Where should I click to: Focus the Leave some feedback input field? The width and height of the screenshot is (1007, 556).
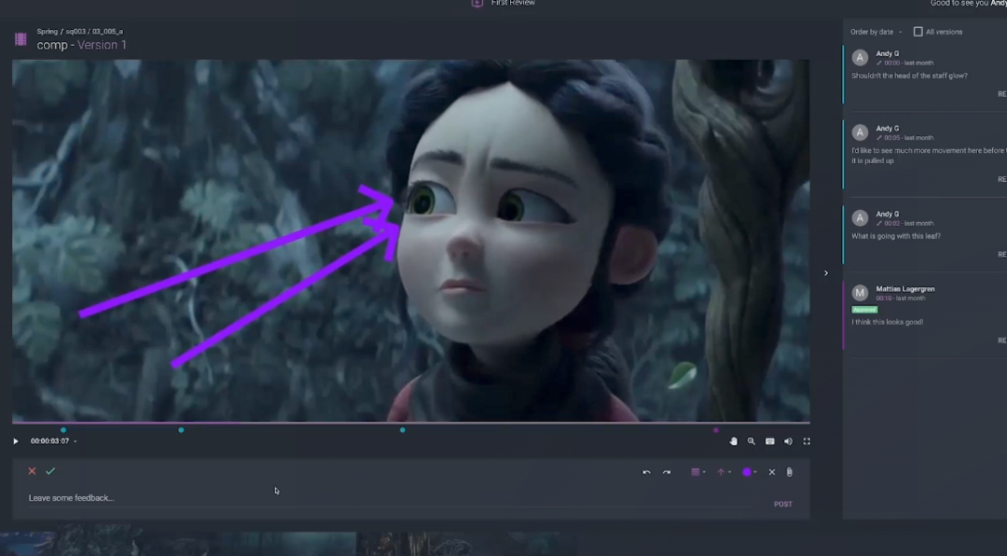point(390,498)
